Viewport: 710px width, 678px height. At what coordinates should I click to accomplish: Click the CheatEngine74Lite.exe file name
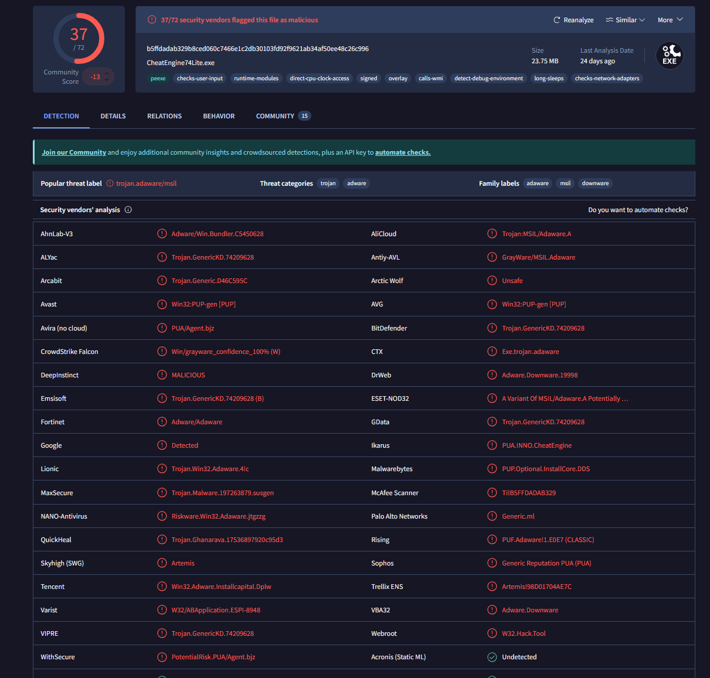coord(181,63)
